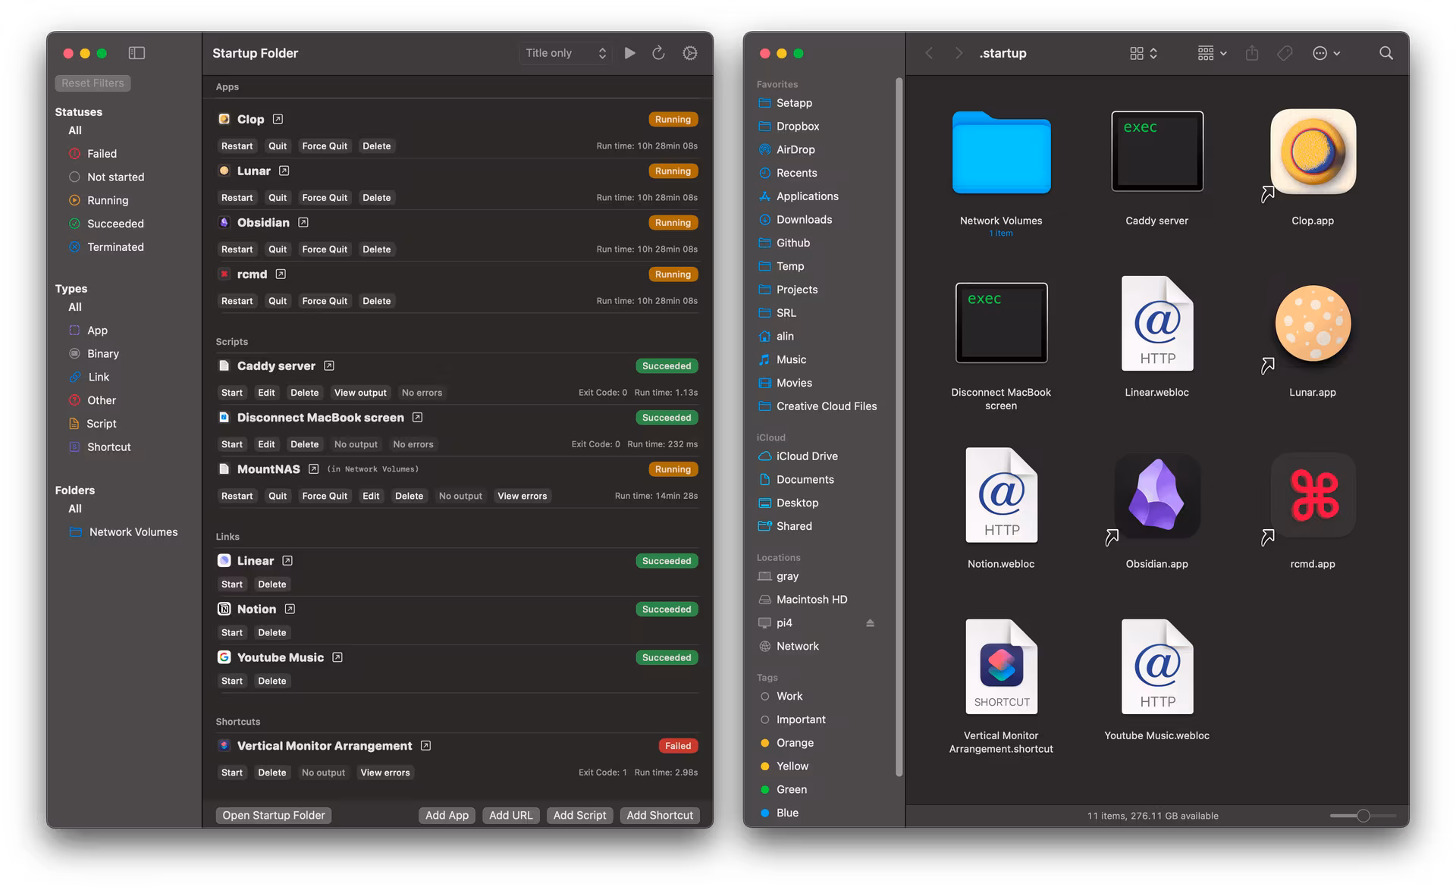Open iCloud Drive in the sidebar

[x=807, y=456]
